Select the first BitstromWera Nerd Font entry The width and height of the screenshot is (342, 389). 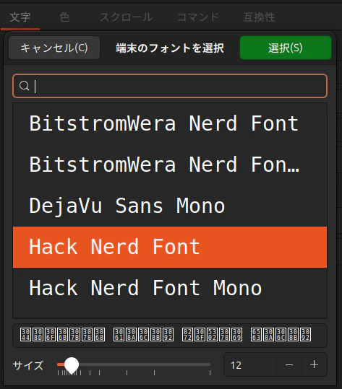pyautogui.click(x=170, y=123)
